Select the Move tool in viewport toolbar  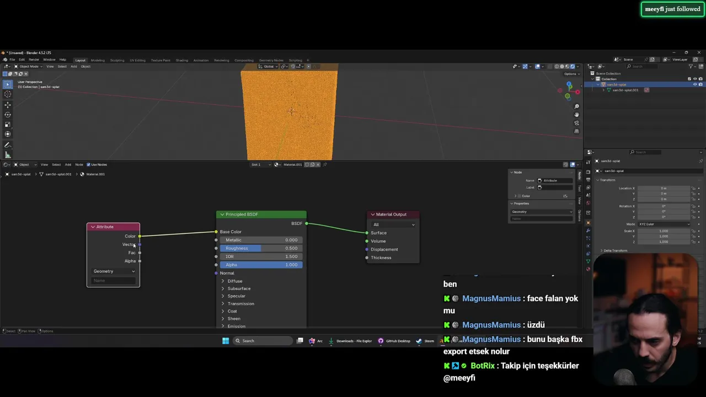pyautogui.click(x=8, y=105)
